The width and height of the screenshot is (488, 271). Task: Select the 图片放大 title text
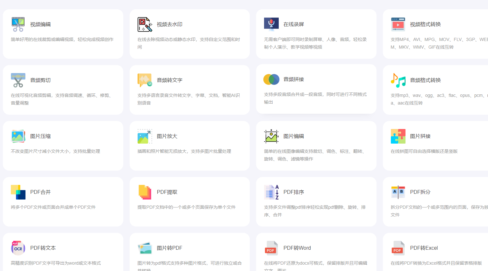tap(167, 136)
